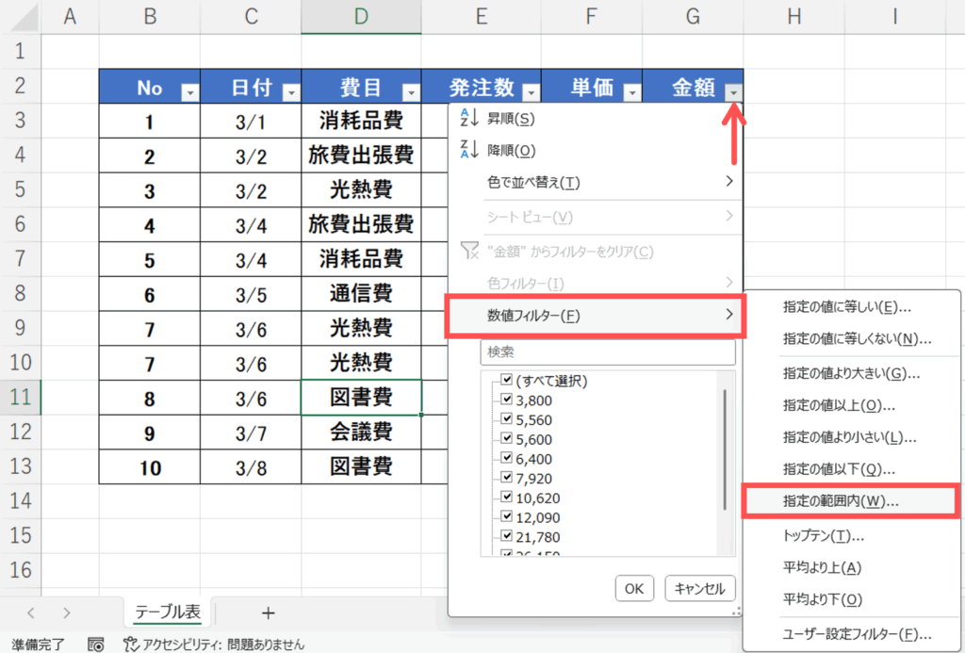The image size is (965, 653).
Task: Click the clear filter funnel icon
Action: (x=468, y=251)
